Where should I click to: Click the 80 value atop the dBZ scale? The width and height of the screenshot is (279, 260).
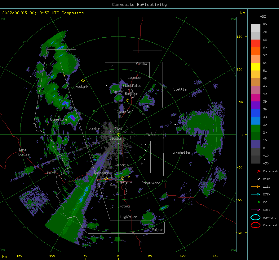tap(265, 24)
